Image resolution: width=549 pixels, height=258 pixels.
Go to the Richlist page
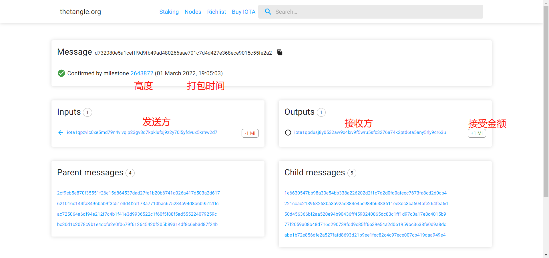tap(216, 12)
